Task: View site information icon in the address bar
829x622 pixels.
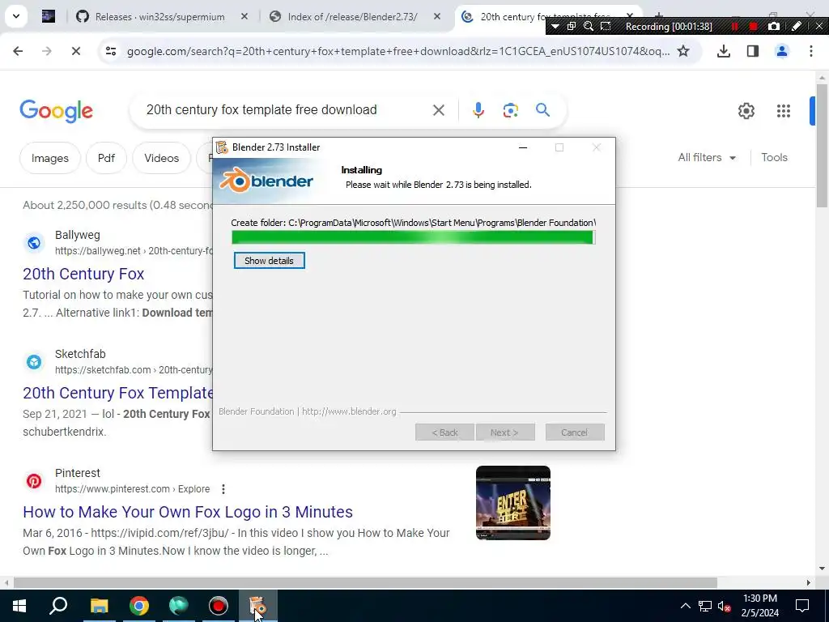Action: 111,51
